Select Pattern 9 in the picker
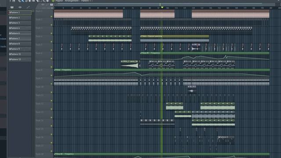281x158 pixels. click(20, 49)
